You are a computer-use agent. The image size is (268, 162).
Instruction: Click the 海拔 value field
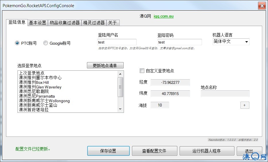(x=160, y=105)
